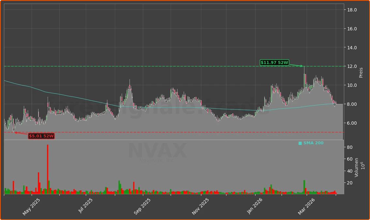Click the Jan 2026 date label
This screenshot has width=370, height=220.
coord(254,206)
